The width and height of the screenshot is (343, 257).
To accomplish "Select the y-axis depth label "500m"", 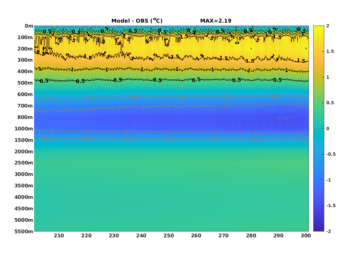I will 25,83.
